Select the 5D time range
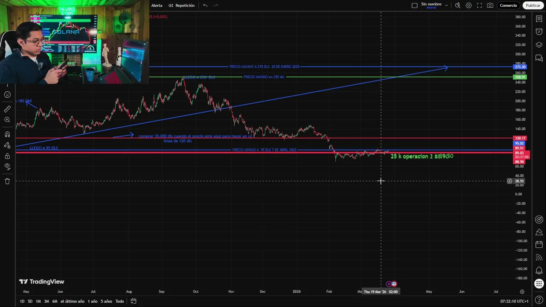Image resolution: width=546 pixels, height=307 pixels. [x=30, y=301]
